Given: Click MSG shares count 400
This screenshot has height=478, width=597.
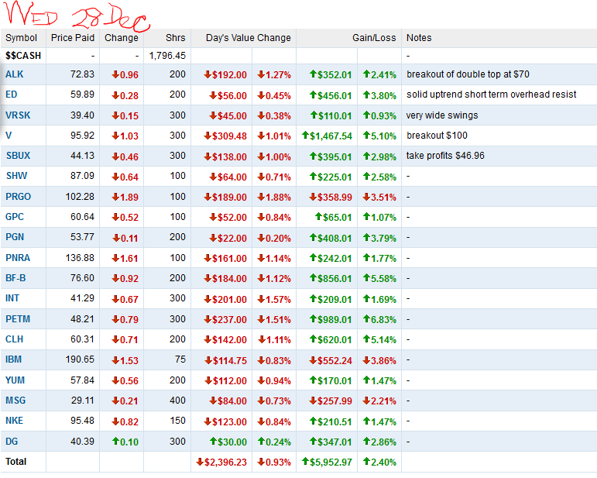Looking at the screenshot, I should click(x=178, y=401).
